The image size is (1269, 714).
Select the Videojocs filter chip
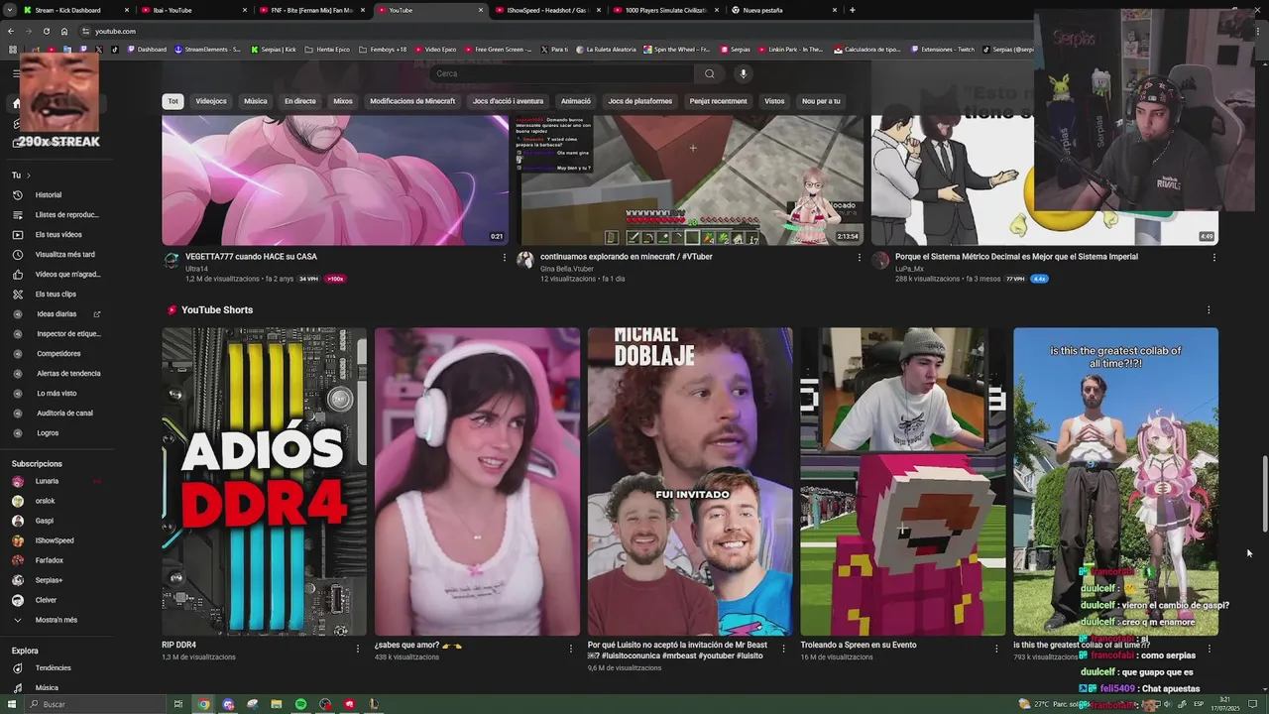[211, 101]
